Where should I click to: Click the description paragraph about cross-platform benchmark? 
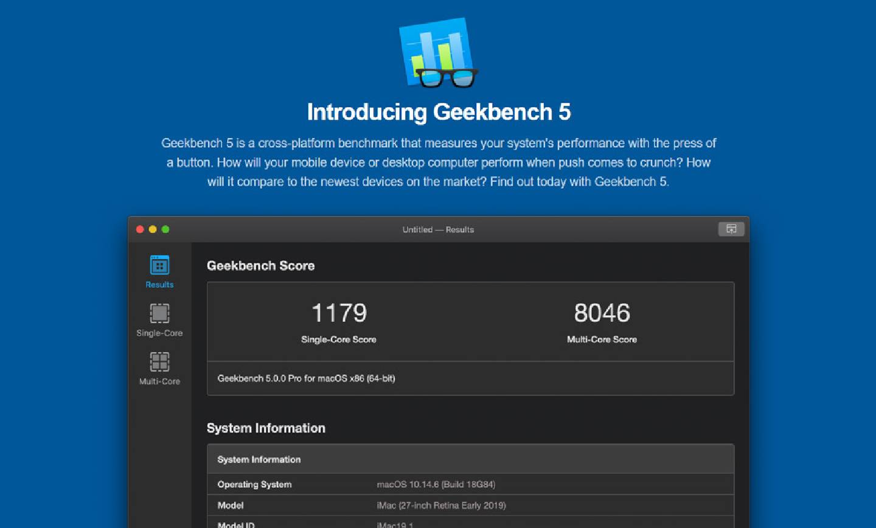[439, 162]
